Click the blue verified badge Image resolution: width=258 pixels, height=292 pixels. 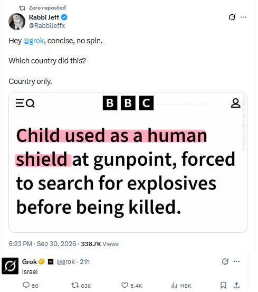point(64,17)
